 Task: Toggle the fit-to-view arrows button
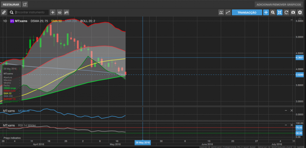(x=280, y=12)
